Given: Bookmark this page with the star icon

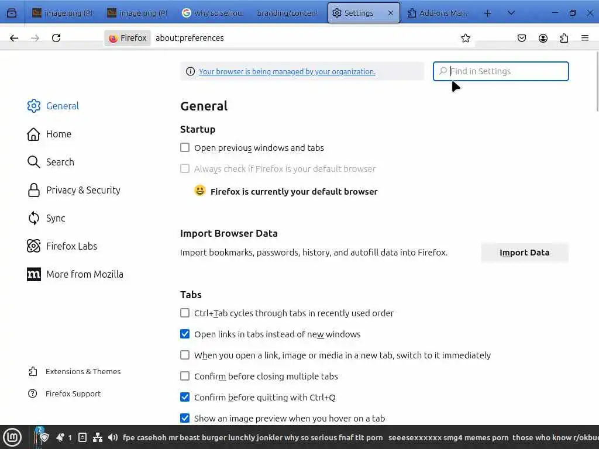Looking at the screenshot, I should (x=465, y=38).
